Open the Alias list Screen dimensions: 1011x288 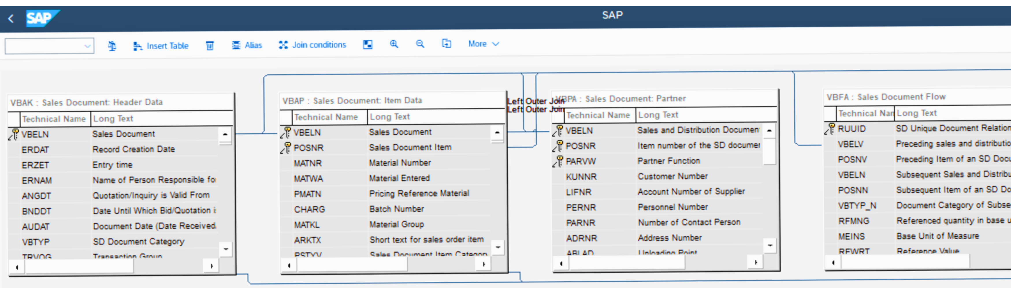[x=247, y=46]
